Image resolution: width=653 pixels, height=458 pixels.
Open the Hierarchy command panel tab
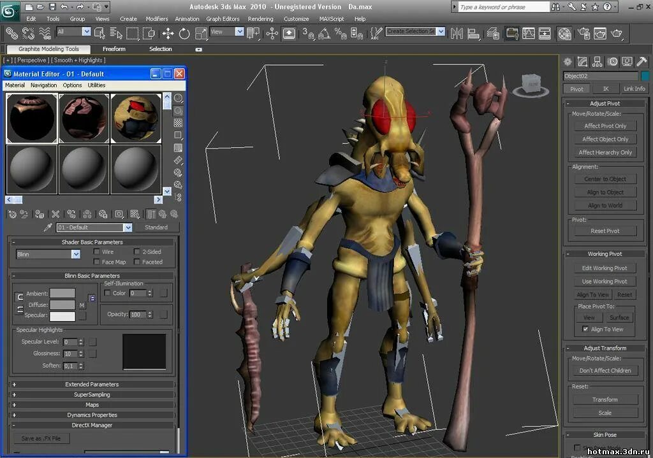pos(597,62)
